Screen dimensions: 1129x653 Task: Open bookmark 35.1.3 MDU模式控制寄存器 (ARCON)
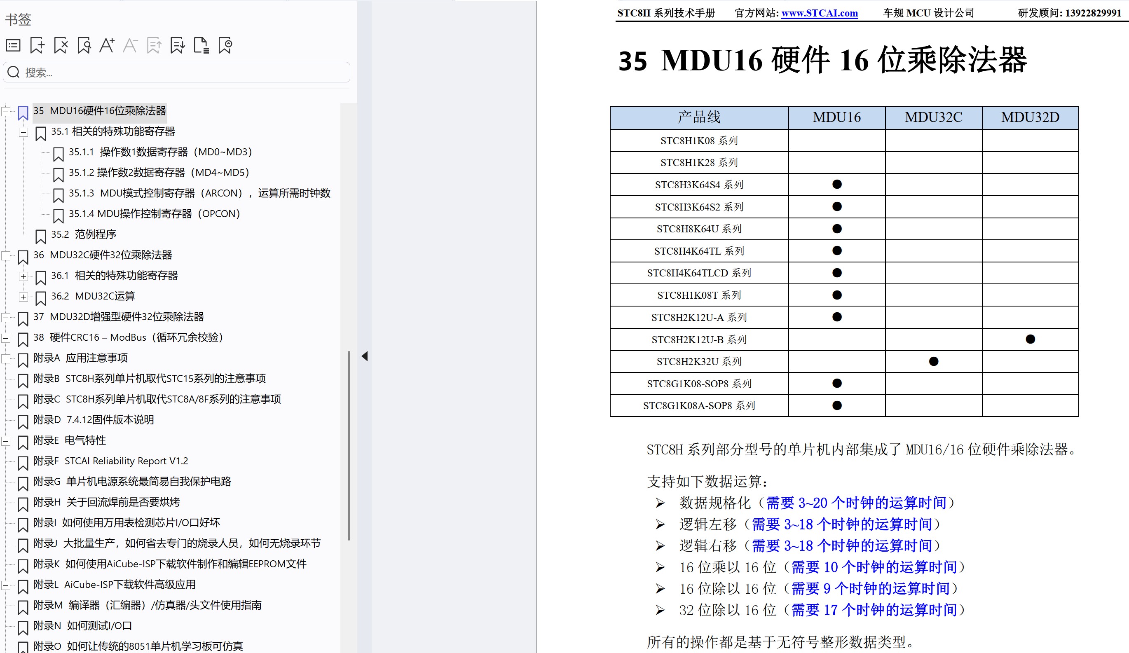pyautogui.click(x=199, y=193)
